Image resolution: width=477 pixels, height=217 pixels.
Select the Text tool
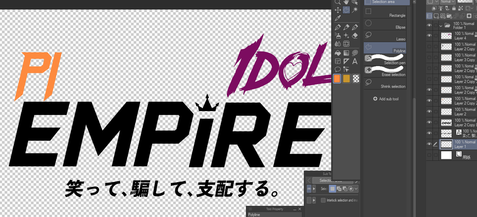pos(355,61)
